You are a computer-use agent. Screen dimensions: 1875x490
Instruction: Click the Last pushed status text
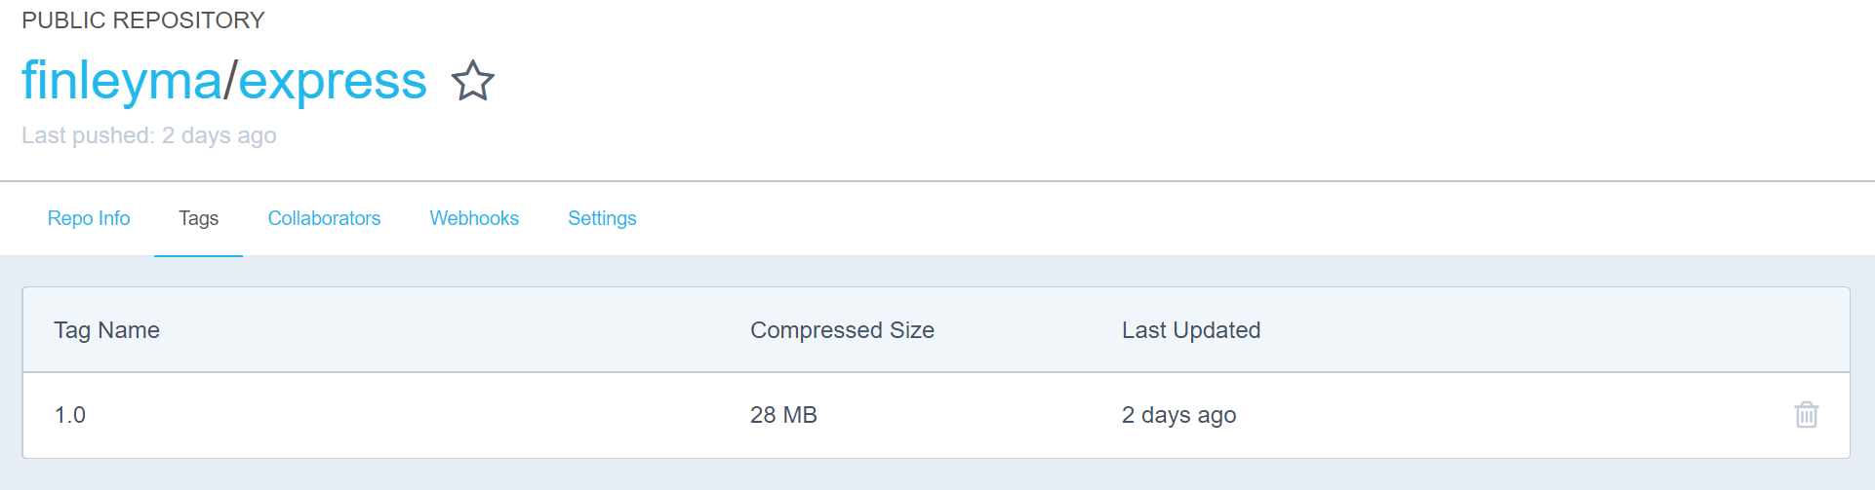coord(149,135)
